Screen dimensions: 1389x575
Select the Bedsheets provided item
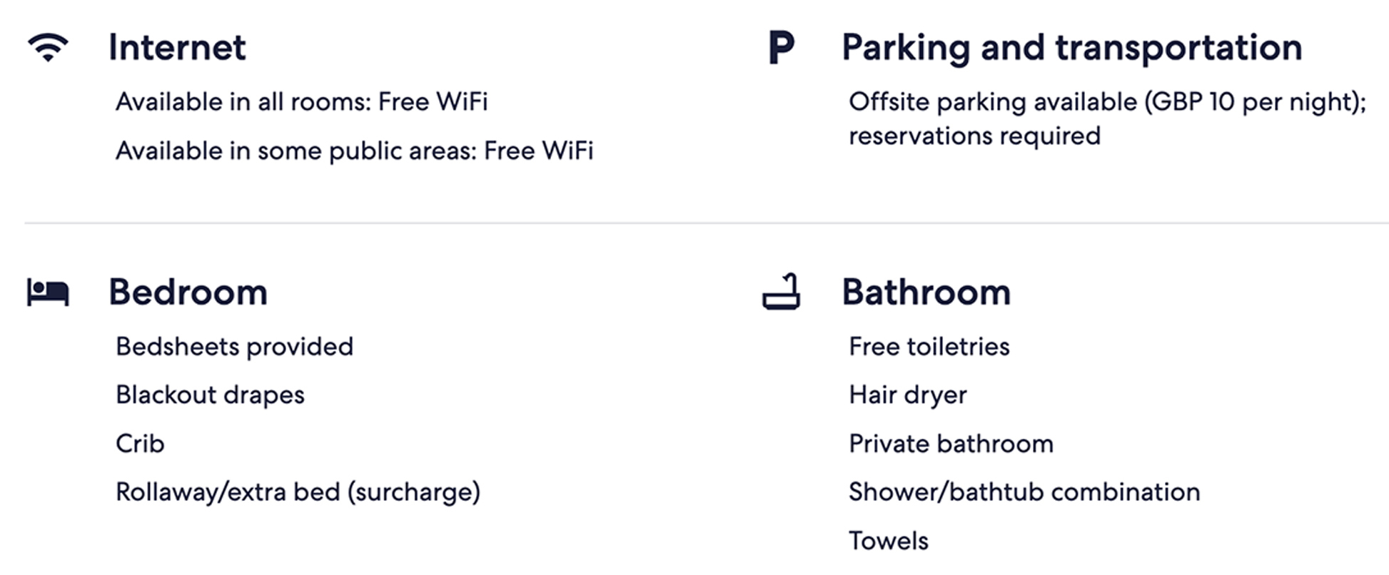click(x=235, y=347)
